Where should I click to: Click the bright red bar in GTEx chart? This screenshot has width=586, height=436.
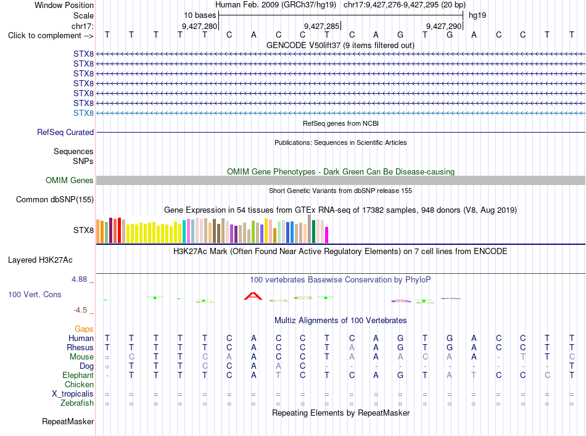coord(119,231)
